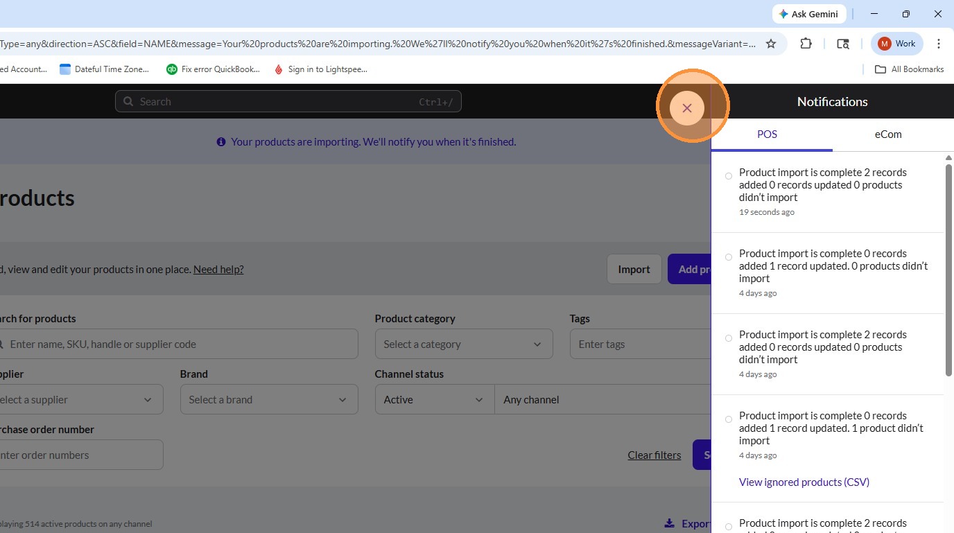954x533 pixels.
Task: Expand the Select a brand dropdown
Action: point(269,400)
